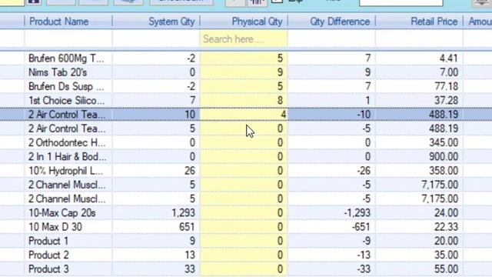
Task: Select the '2 Orthodontec H...' product name
Action: 67,142
